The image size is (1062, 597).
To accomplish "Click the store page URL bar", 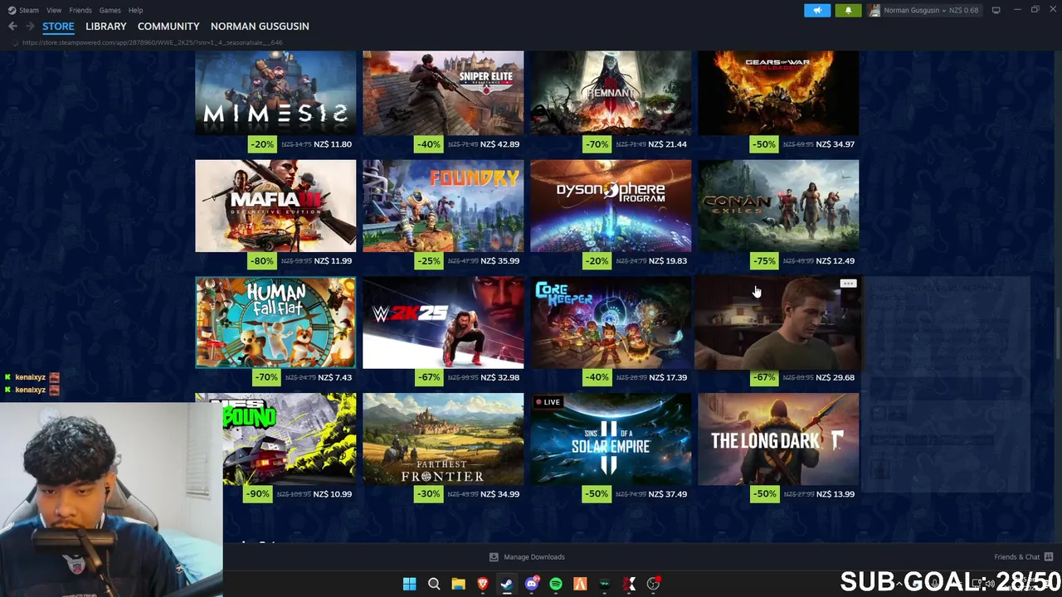I will (153, 42).
